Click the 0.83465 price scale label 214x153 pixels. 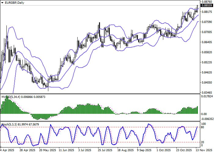[207, 92]
